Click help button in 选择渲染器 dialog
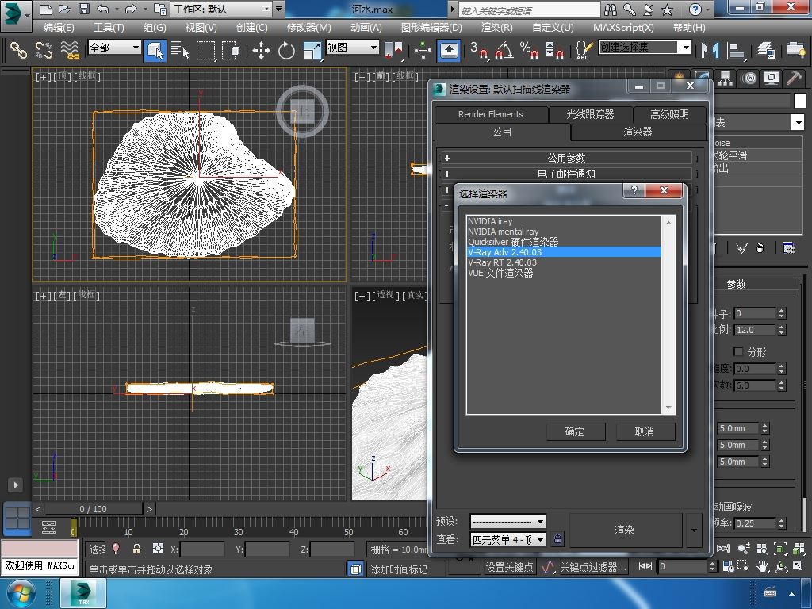 [634, 190]
